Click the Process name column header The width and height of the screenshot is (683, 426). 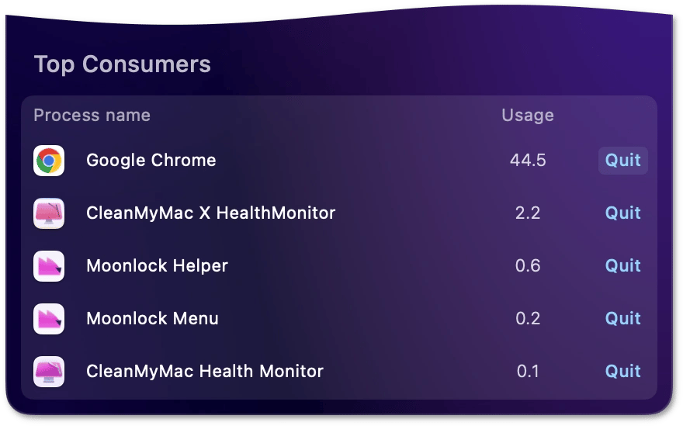(92, 116)
